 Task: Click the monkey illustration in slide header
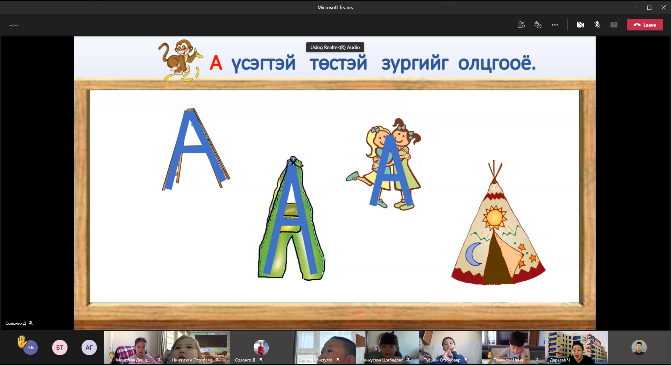[x=181, y=60]
